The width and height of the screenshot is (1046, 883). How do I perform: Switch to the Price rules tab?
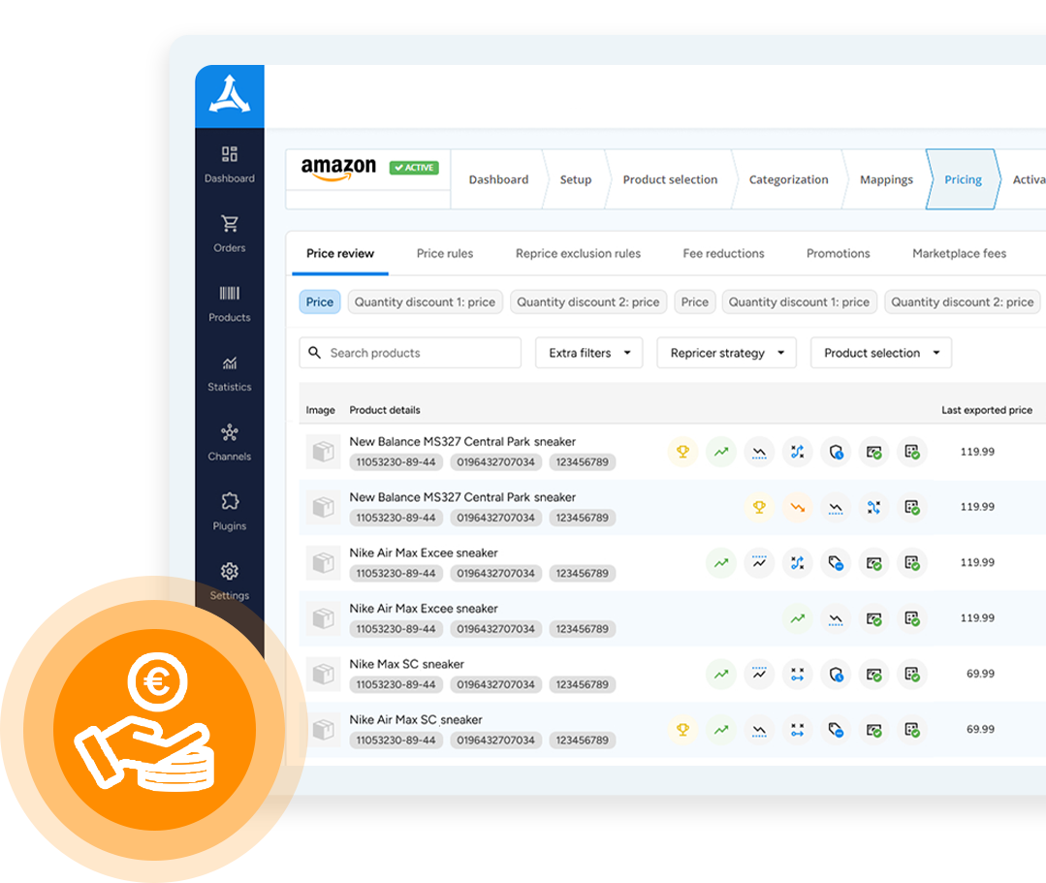click(445, 254)
